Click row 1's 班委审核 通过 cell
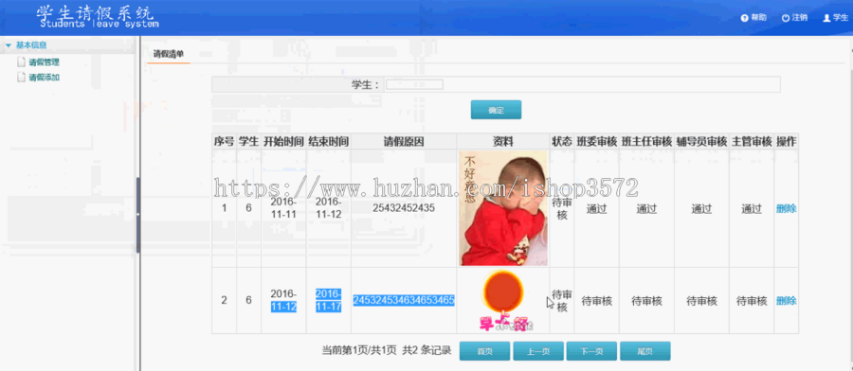 (x=597, y=208)
